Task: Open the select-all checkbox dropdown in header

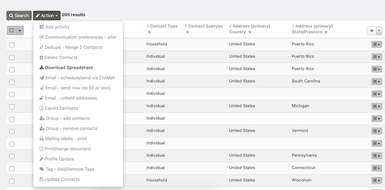Action: tap(15, 30)
